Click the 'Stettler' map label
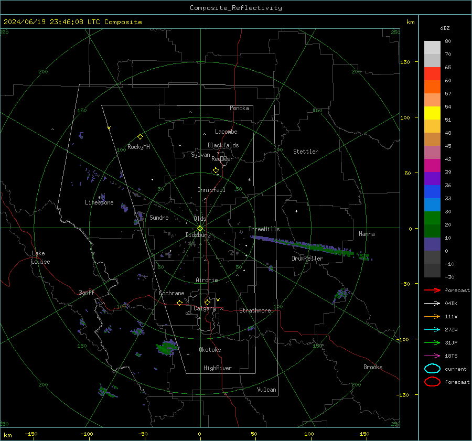Image resolution: width=472 pixels, height=441 pixels. coord(306,152)
